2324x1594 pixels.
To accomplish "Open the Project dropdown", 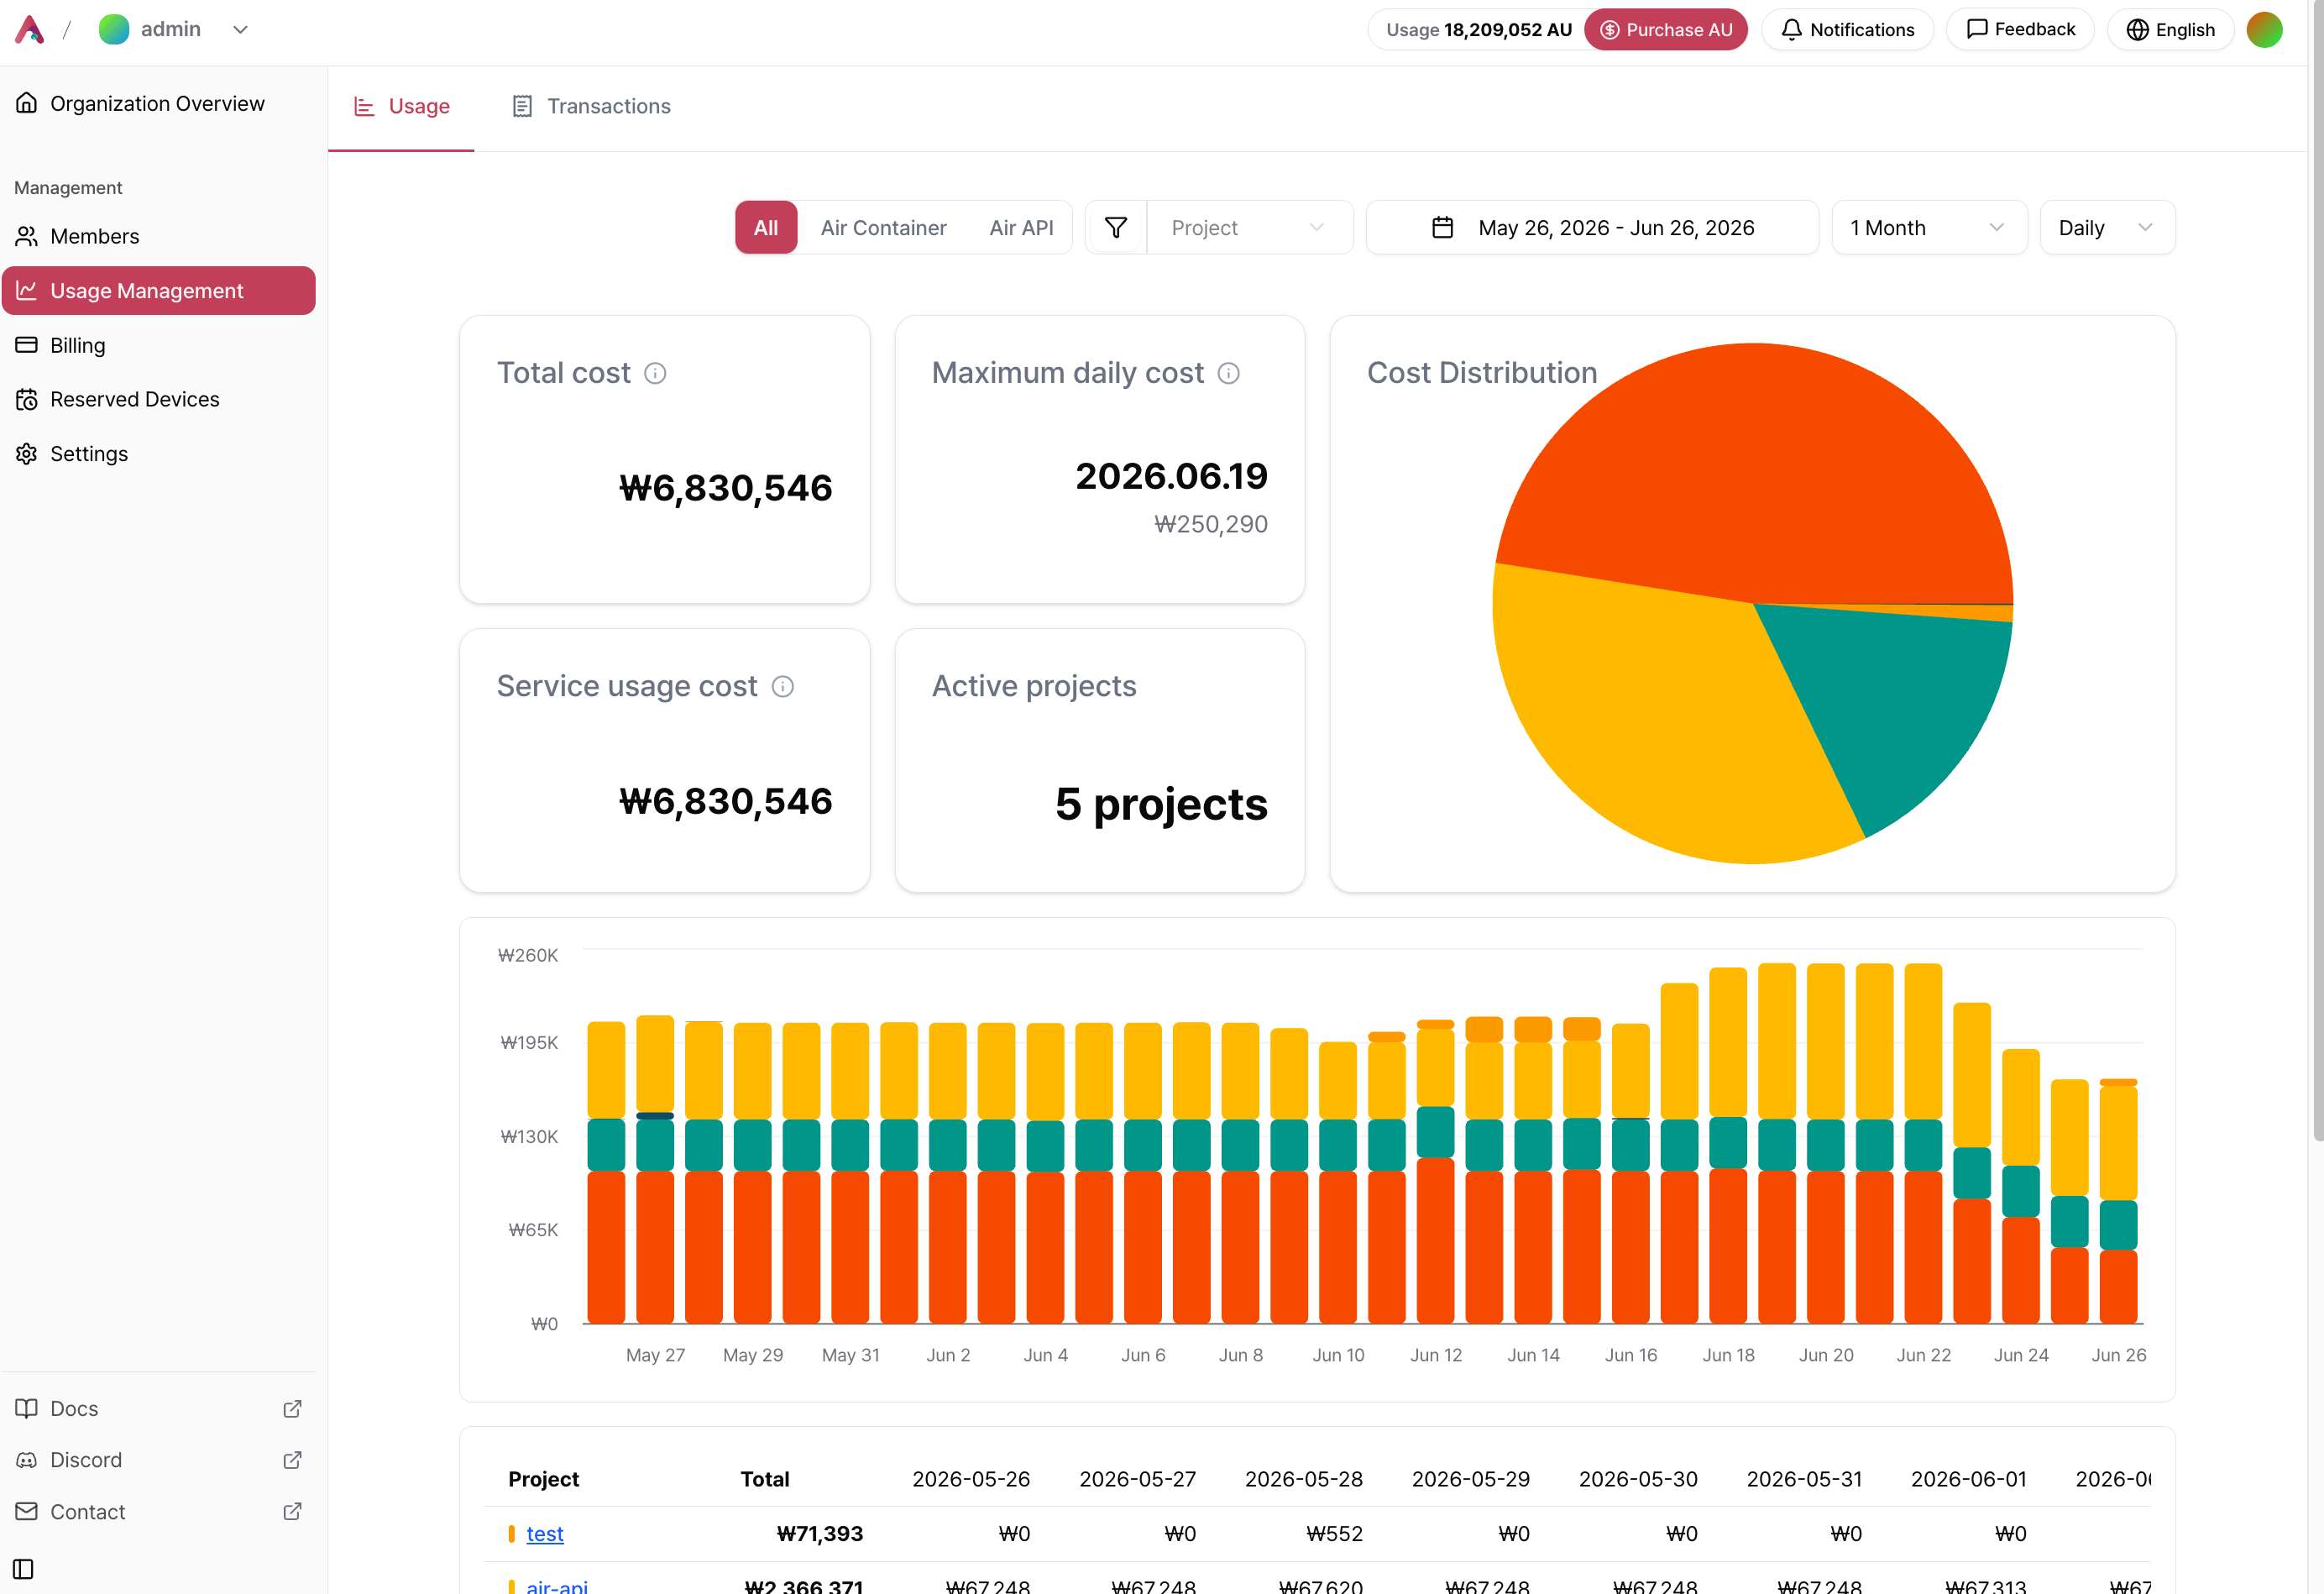I will [1249, 228].
